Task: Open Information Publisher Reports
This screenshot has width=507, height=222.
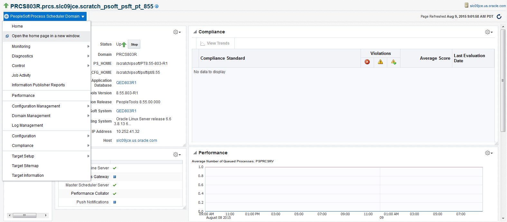Action: tap(47, 85)
